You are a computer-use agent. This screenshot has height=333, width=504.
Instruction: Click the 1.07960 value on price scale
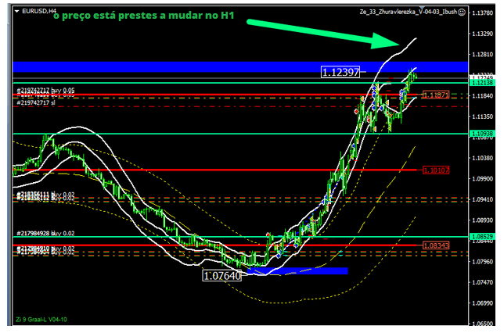coord(482,261)
